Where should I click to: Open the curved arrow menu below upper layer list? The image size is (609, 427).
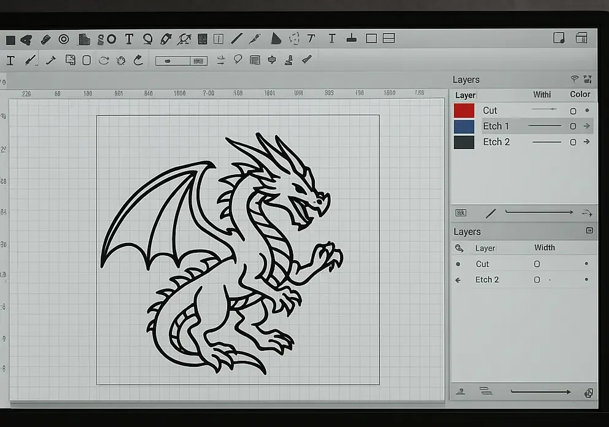tap(588, 213)
